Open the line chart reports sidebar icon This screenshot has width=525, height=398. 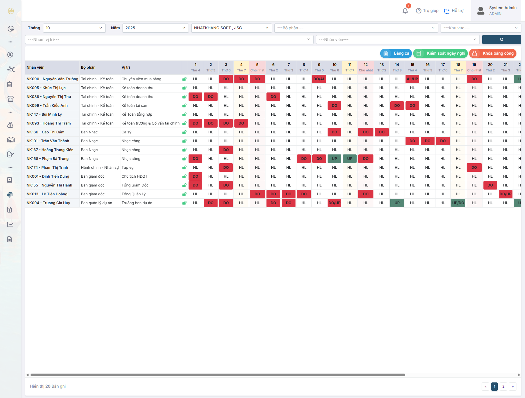click(10, 225)
